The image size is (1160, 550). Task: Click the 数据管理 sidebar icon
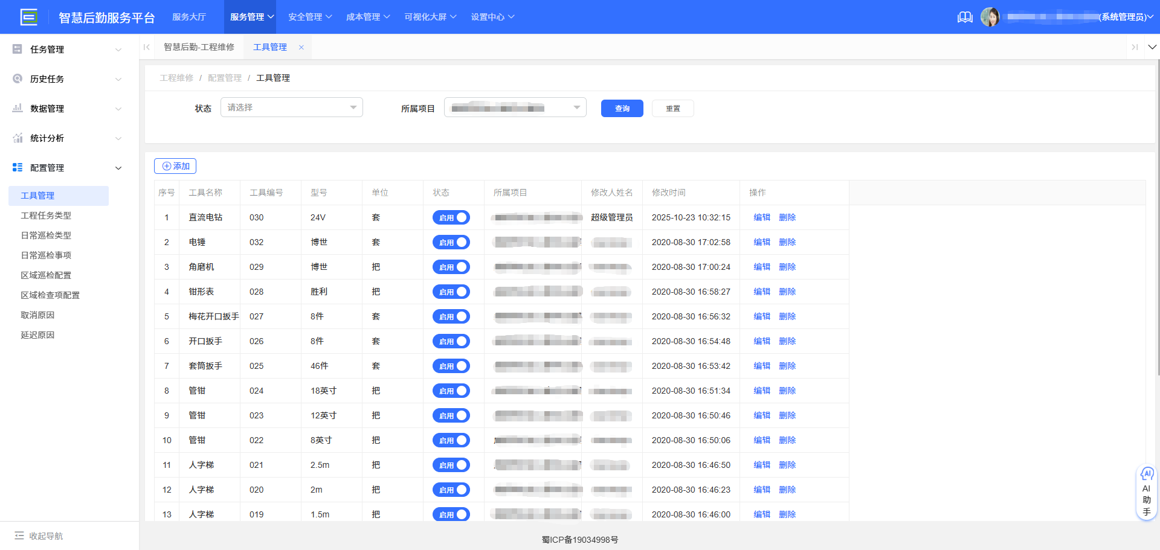17,109
